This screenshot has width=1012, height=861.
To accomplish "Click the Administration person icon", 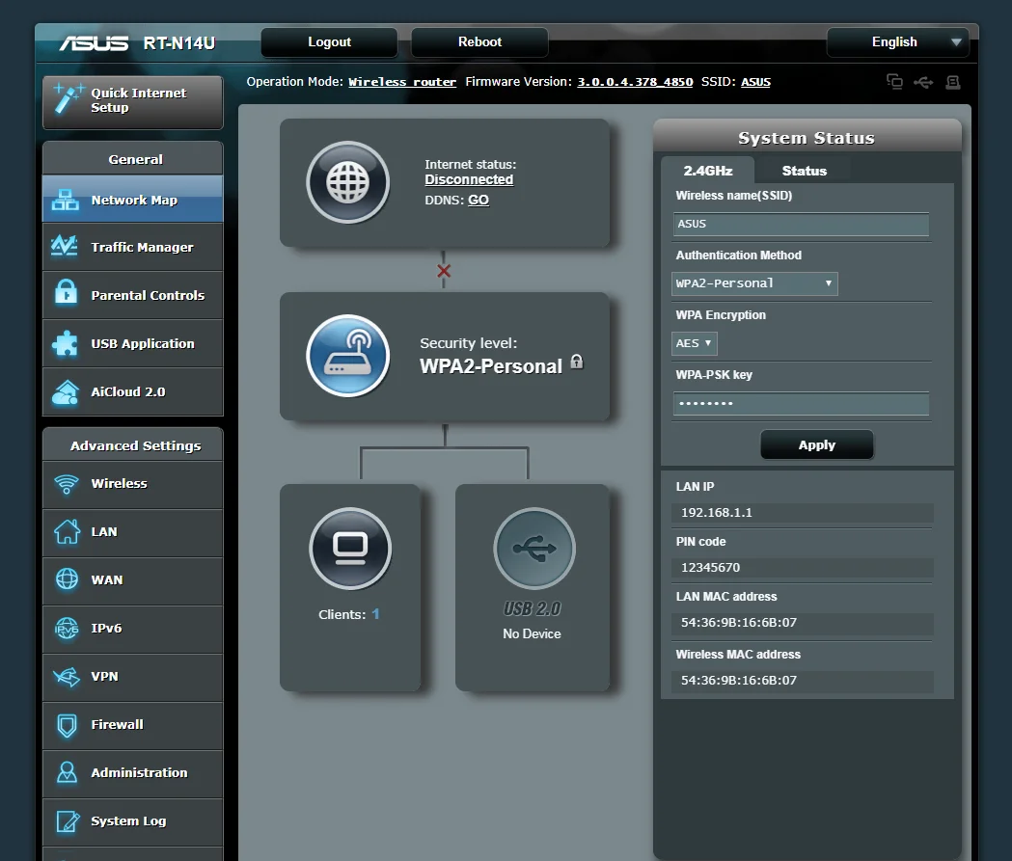I will pyautogui.click(x=67, y=772).
